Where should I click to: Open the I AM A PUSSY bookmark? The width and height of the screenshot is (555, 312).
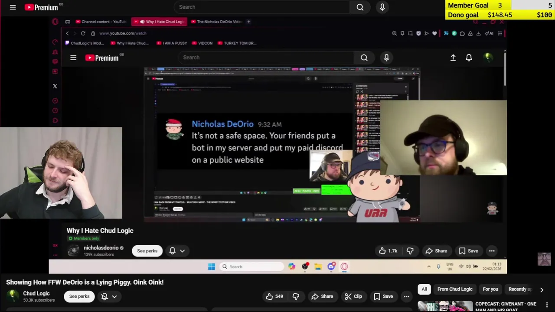click(172, 43)
